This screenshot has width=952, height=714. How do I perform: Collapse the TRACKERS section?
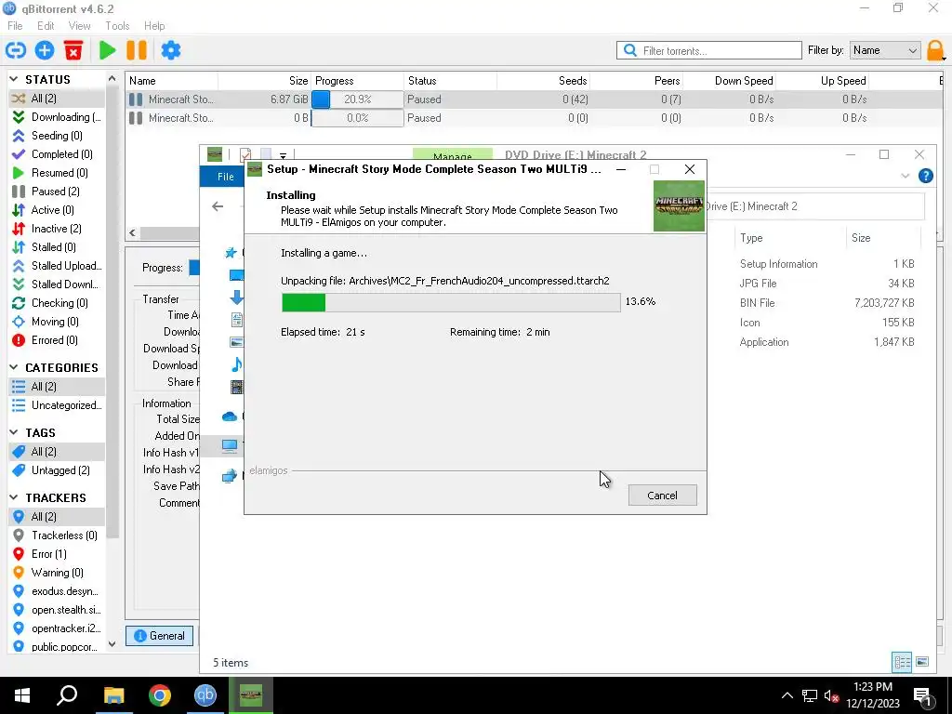click(x=14, y=497)
